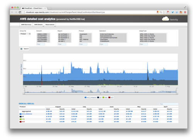Image resolution: width=193 pixels, height=139 pixels.
Task: Click the aggregated row label
Action: (26, 111)
